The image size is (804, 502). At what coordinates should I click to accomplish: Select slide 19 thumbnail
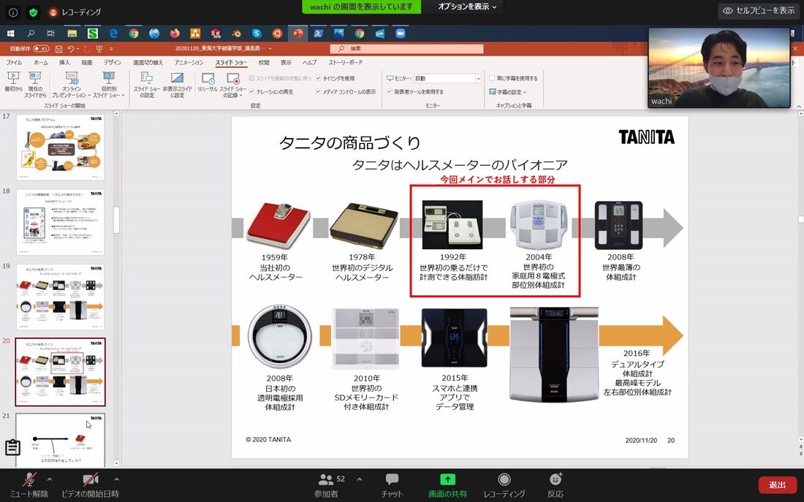point(61,297)
